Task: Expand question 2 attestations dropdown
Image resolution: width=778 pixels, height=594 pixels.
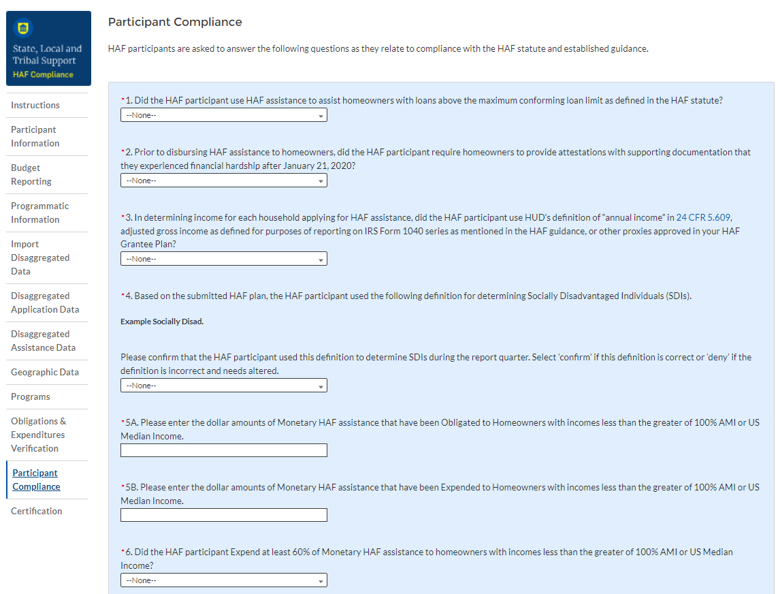Action: (223, 181)
